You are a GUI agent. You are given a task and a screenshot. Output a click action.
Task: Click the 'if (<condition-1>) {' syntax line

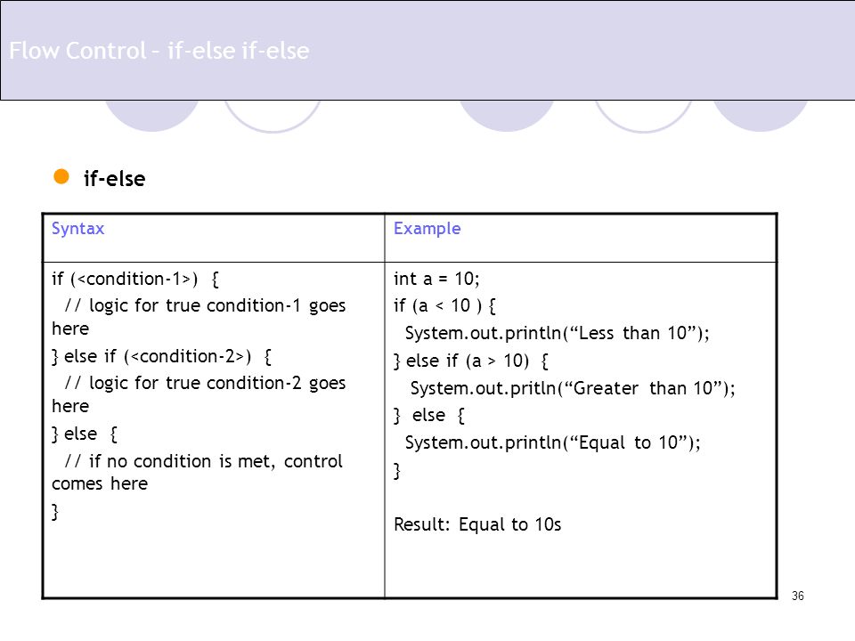click(x=135, y=279)
